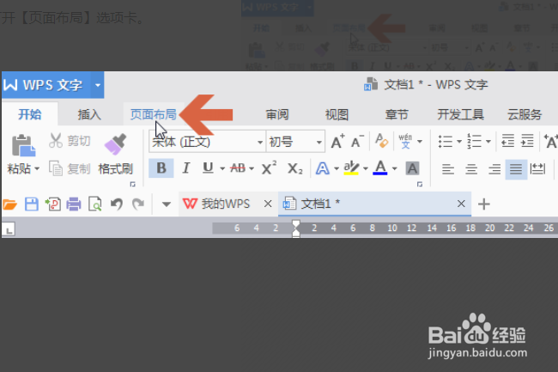558x372 pixels.
Task: Toggle subscript X₂
Action: tap(295, 168)
